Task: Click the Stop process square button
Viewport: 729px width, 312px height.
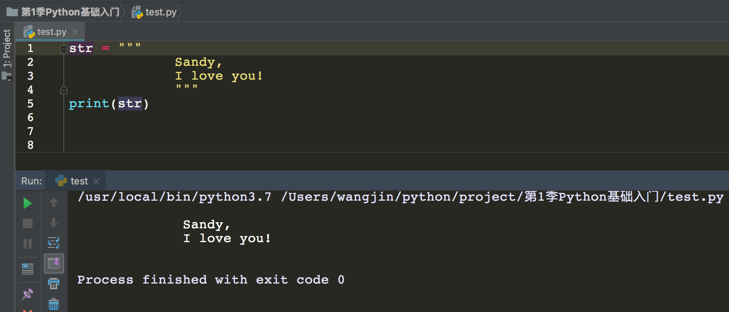Action: 27,223
